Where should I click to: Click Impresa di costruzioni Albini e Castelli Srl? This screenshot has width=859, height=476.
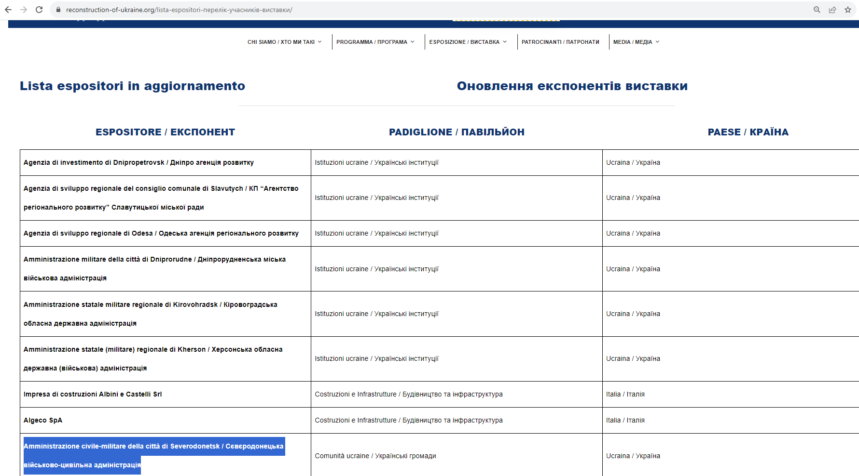pyautogui.click(x=93, y=394)
